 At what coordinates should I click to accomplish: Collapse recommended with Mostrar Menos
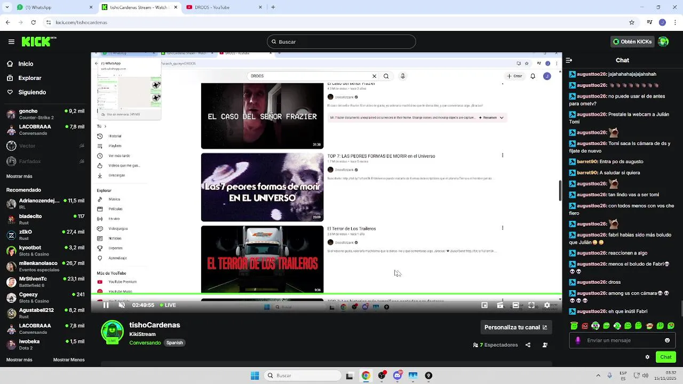click(69, 360)
